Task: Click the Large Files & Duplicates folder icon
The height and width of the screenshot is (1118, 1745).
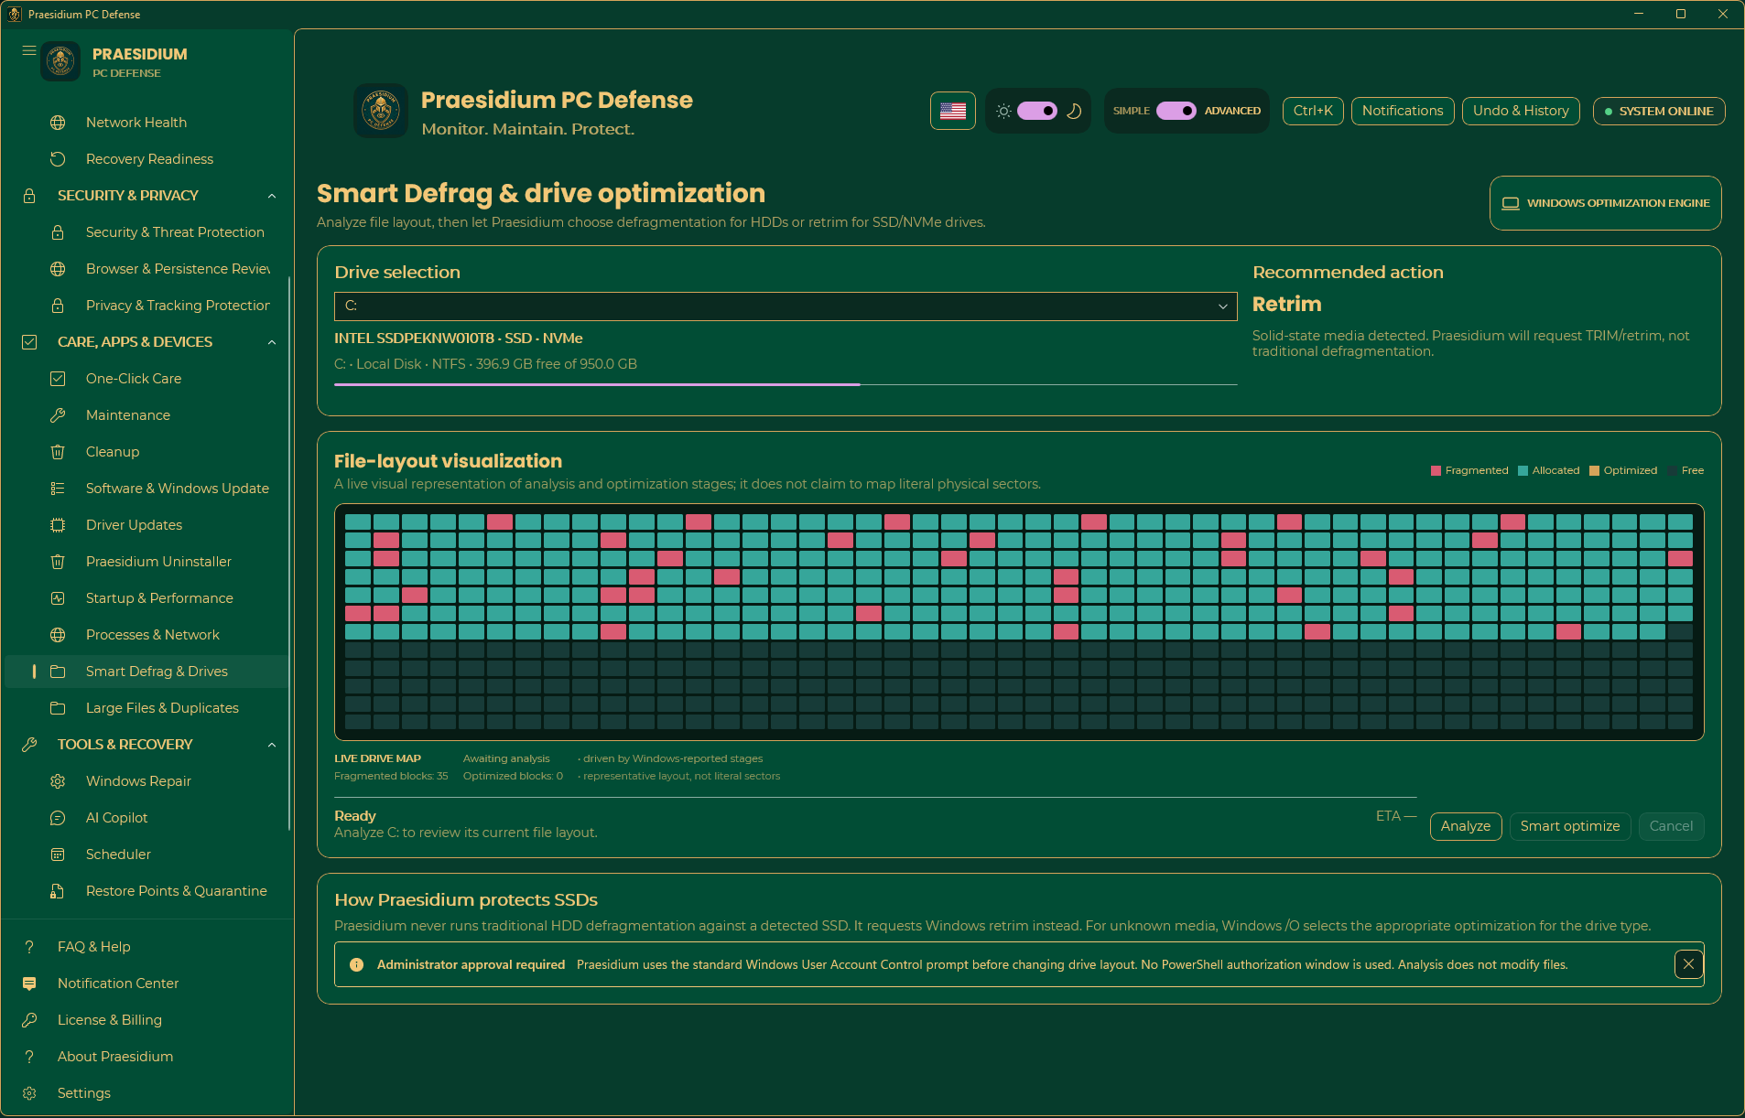Action: tap(58, 708)
